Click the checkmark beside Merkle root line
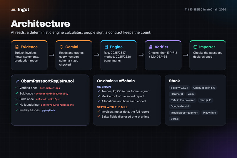Viewport: 237px width, 158px height. pos(99,96)
